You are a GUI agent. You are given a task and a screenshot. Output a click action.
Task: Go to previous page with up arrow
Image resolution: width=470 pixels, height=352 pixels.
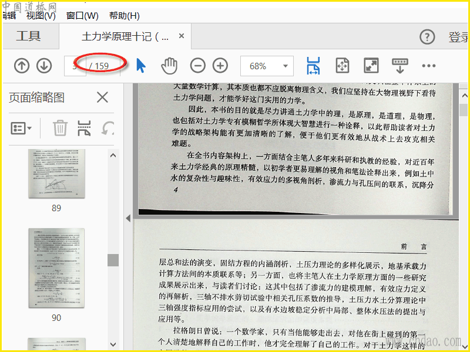[x=22, y=66]
